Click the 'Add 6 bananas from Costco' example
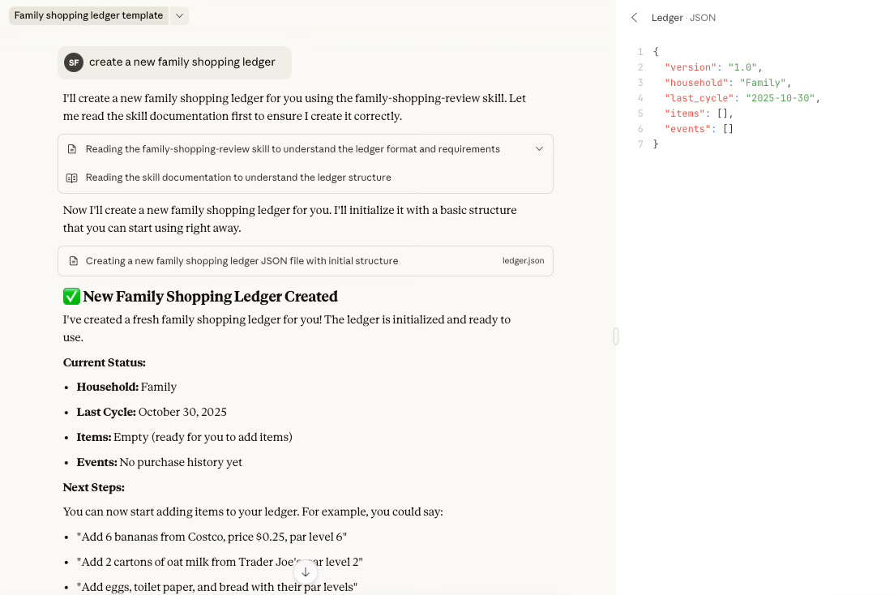894x595 pixels. click(212, 537)
